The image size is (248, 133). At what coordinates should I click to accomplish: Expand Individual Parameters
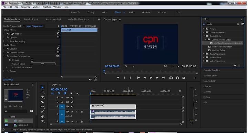pyautogui.click(x=6, y=67)
